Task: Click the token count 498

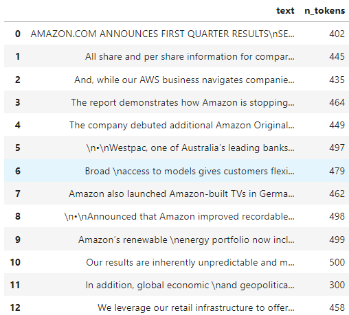Action: pos(337,216)
